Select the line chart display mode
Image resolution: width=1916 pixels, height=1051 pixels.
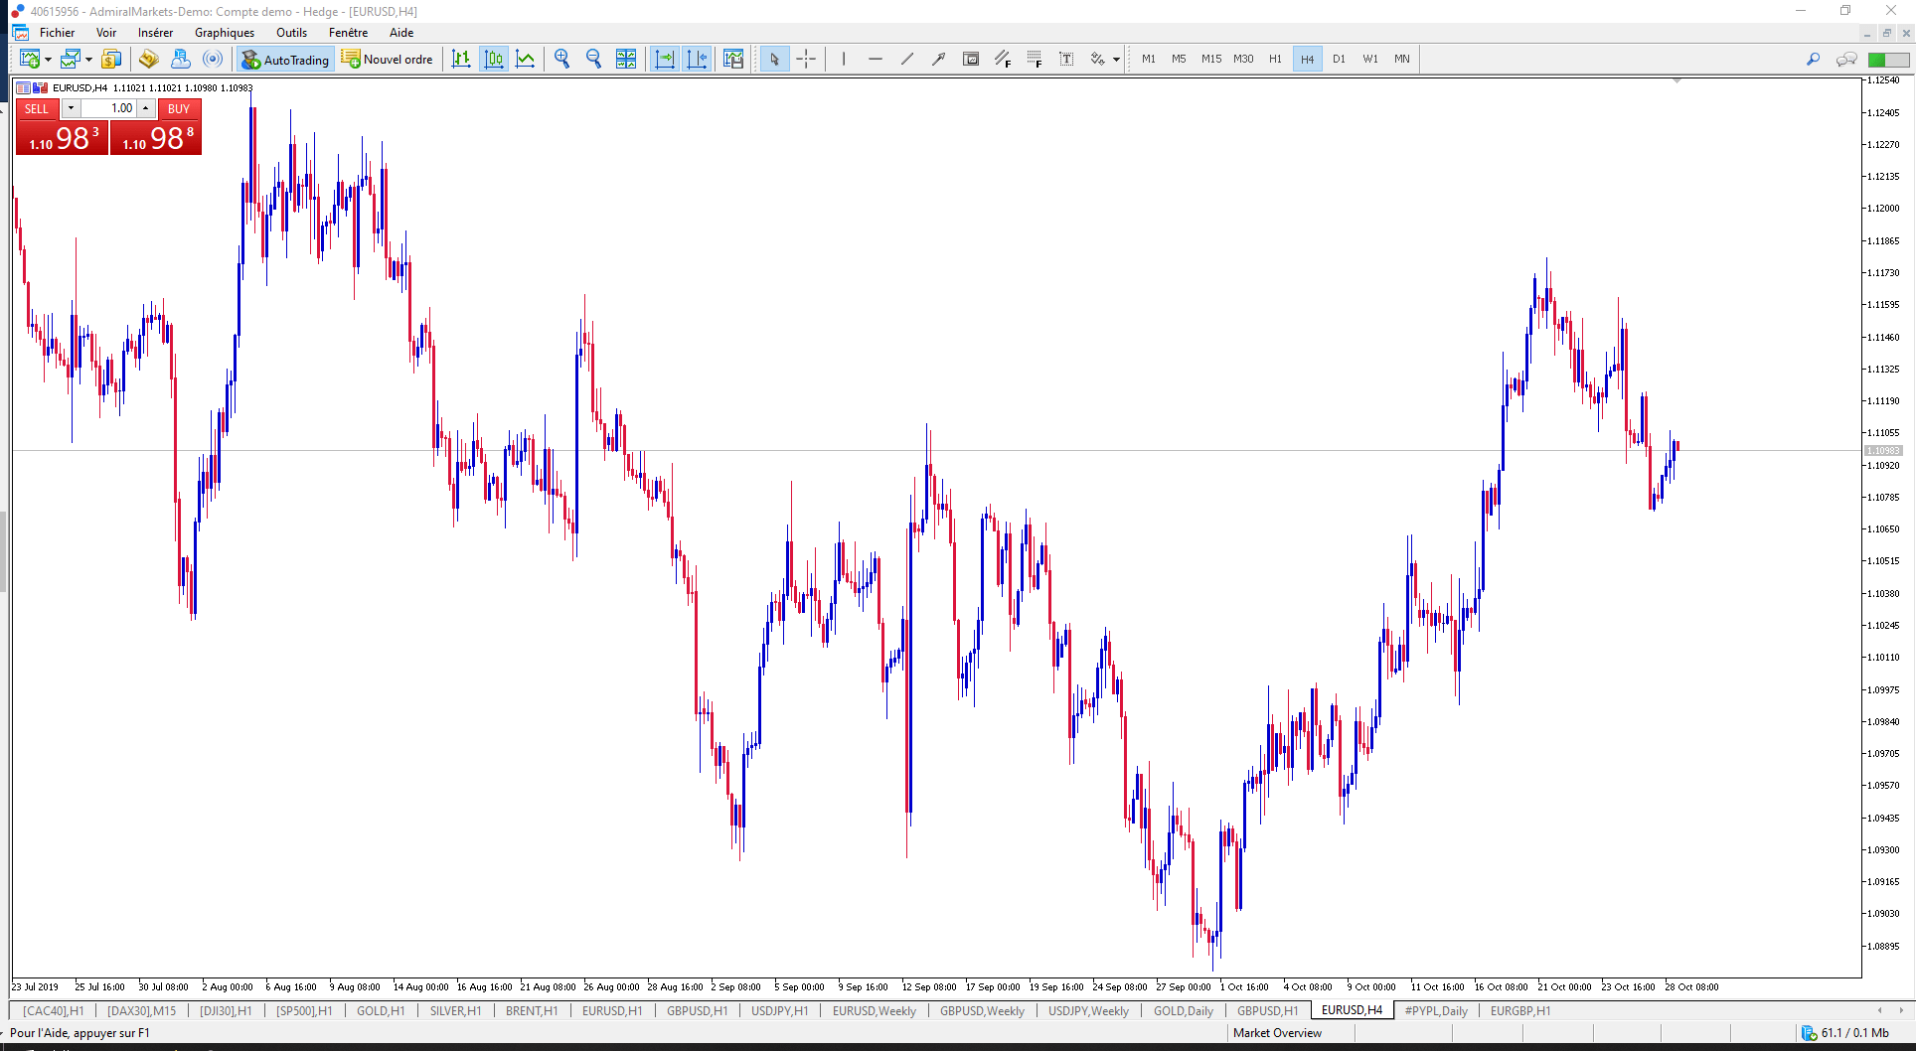tap(526, 59)
